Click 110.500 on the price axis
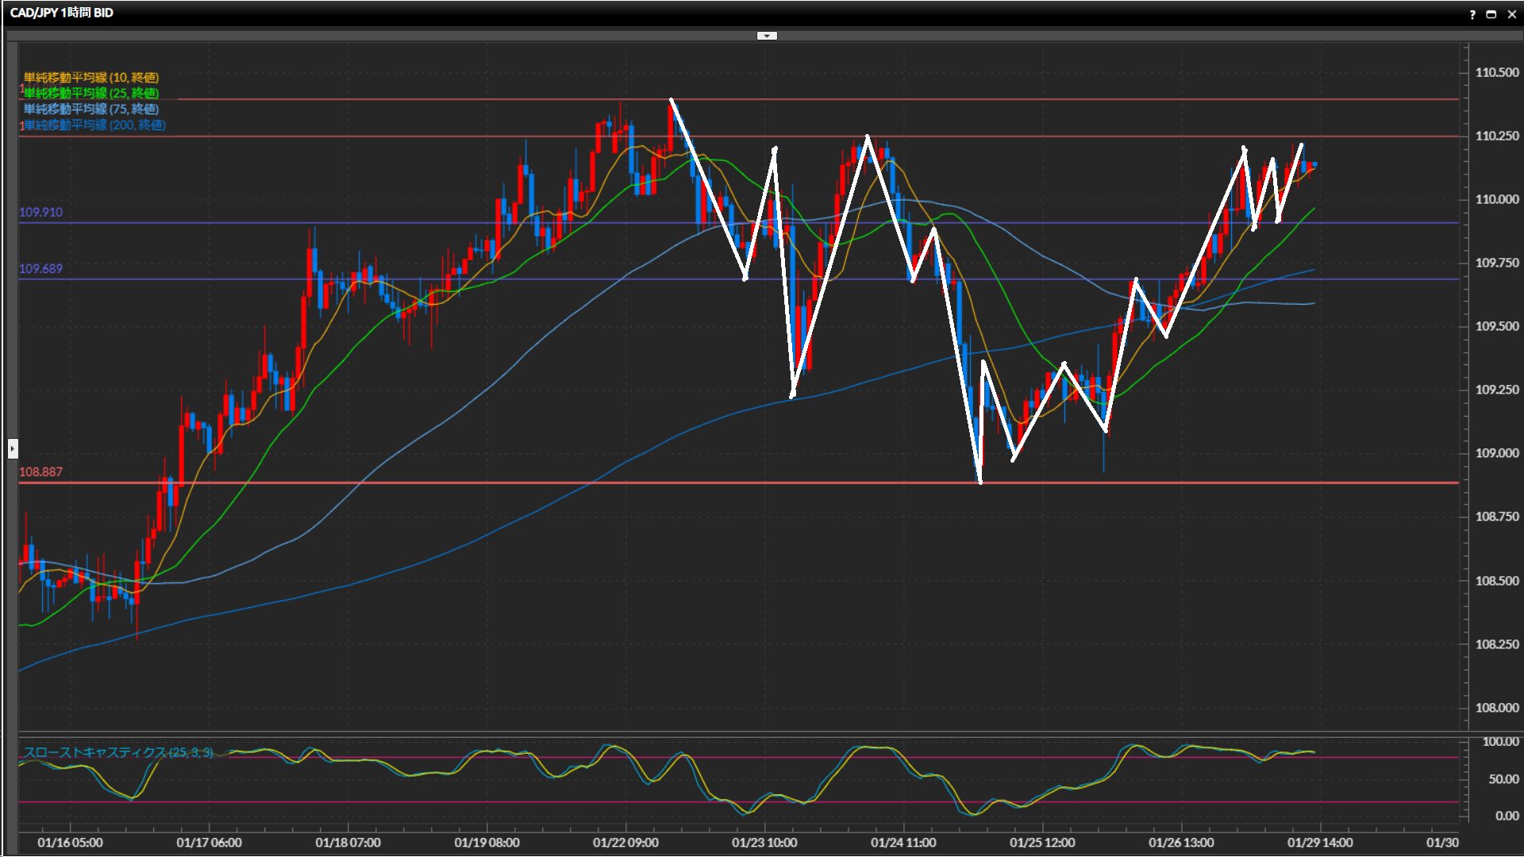Image resolution: width=1524 pixels, height=857 pixels. 1496,72
